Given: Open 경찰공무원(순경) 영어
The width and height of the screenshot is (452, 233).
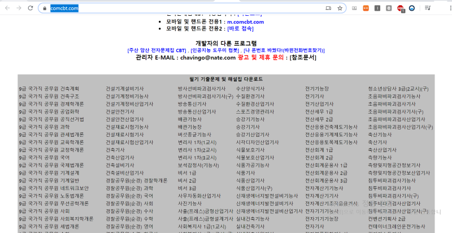Looking at the screenshot, I should tap(129, 227).
